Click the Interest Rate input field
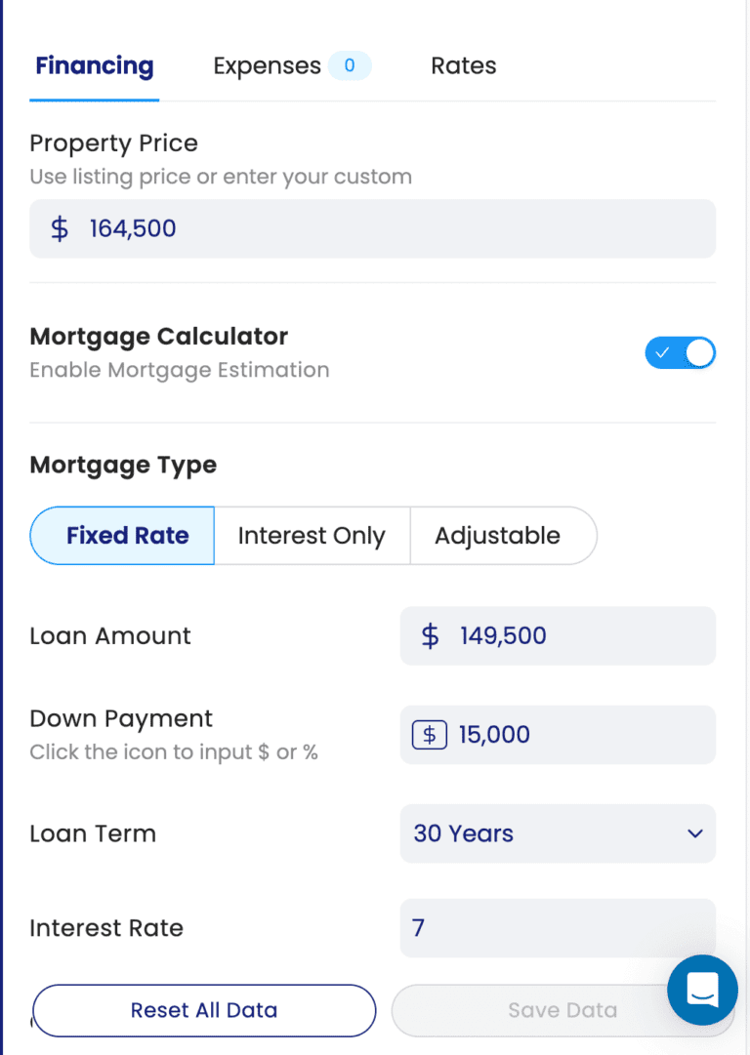 pos(557,927)
